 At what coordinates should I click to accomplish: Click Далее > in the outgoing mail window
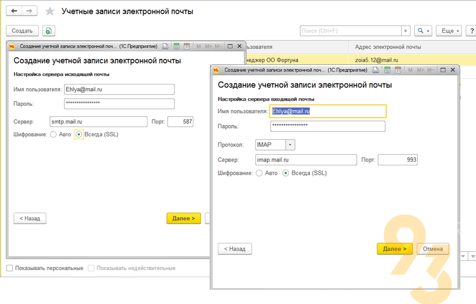click(x=184, y=218)
